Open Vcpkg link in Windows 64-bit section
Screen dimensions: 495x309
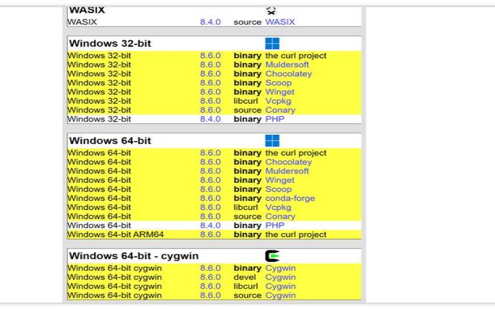(278, 208)
